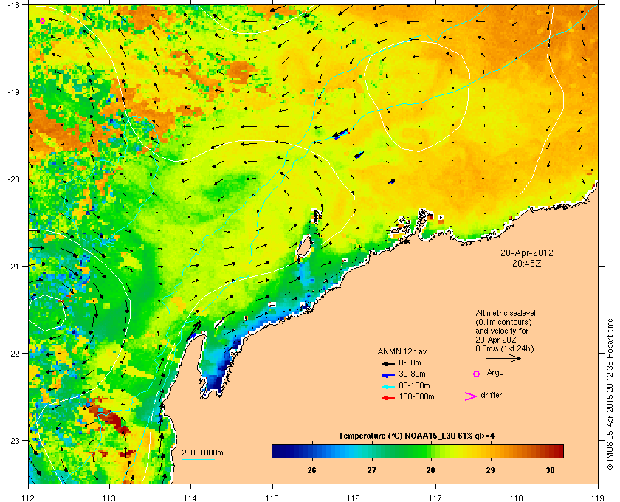
Task: Click the Temperature NOAA15_L3U colorbar title
Action: (416, 436)
